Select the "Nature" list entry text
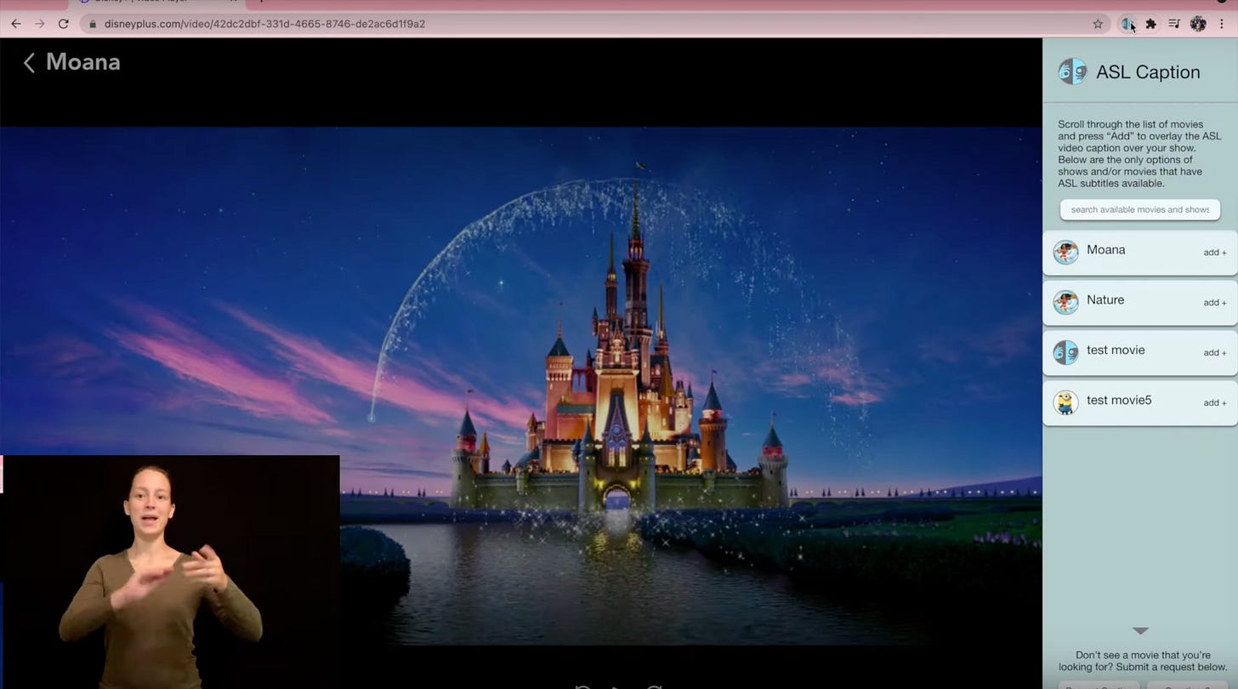Screen dimensions: 1238x689 (x=1105, y=300)
